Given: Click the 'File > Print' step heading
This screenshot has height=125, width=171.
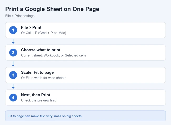Looking at the screenshot, I should click(31, 27).
